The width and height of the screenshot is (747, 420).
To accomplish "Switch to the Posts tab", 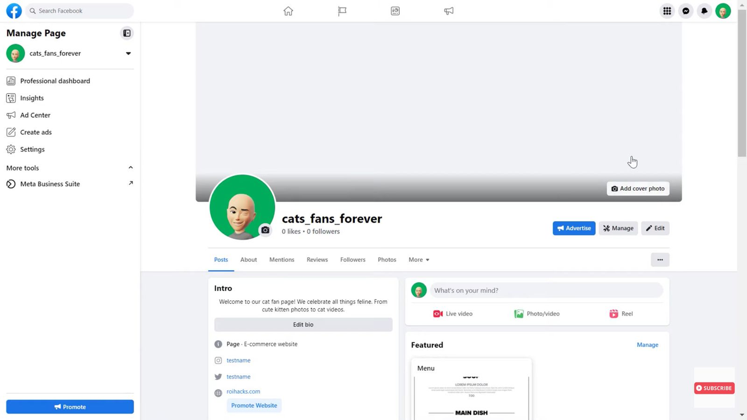I will click(x=221, y=260).
